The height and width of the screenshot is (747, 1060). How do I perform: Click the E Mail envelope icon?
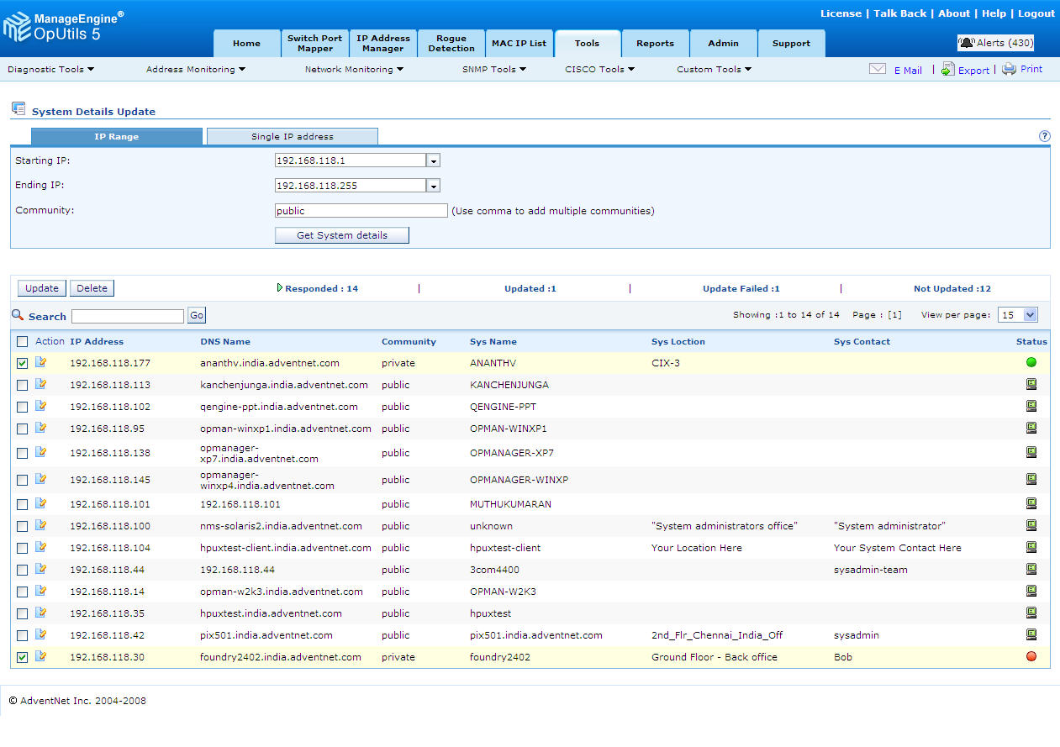[x=877, y=70]
